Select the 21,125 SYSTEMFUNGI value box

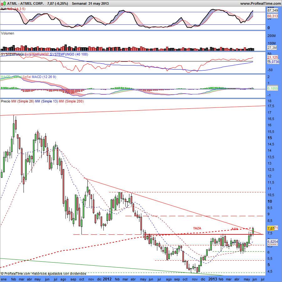click(273, 57)
